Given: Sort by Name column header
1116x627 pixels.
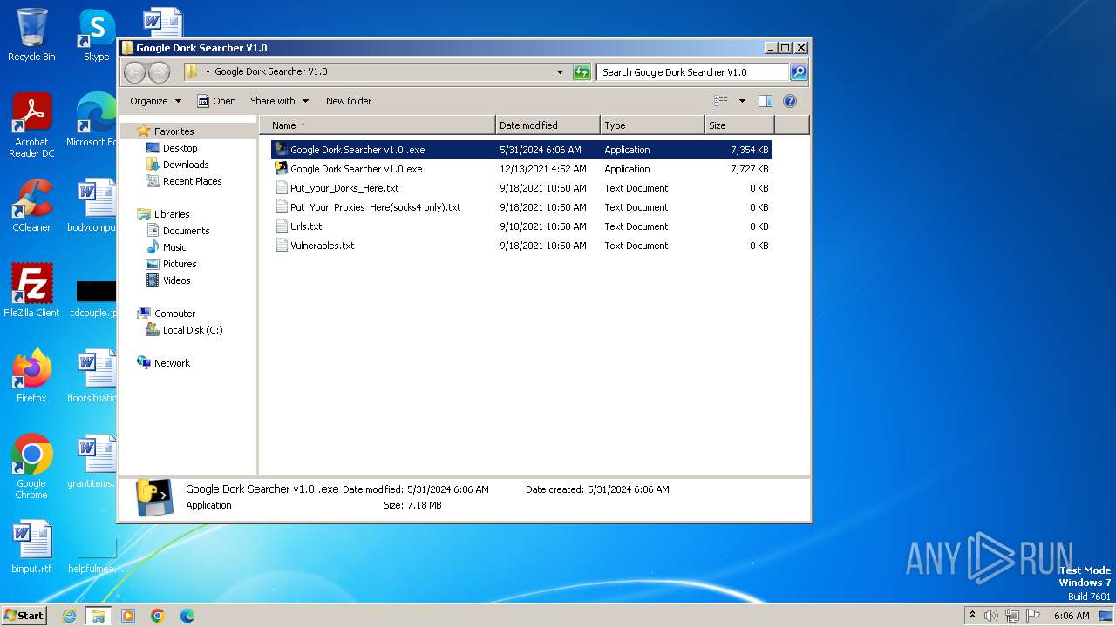Looking at the screenshot, I should coord(377,125).
